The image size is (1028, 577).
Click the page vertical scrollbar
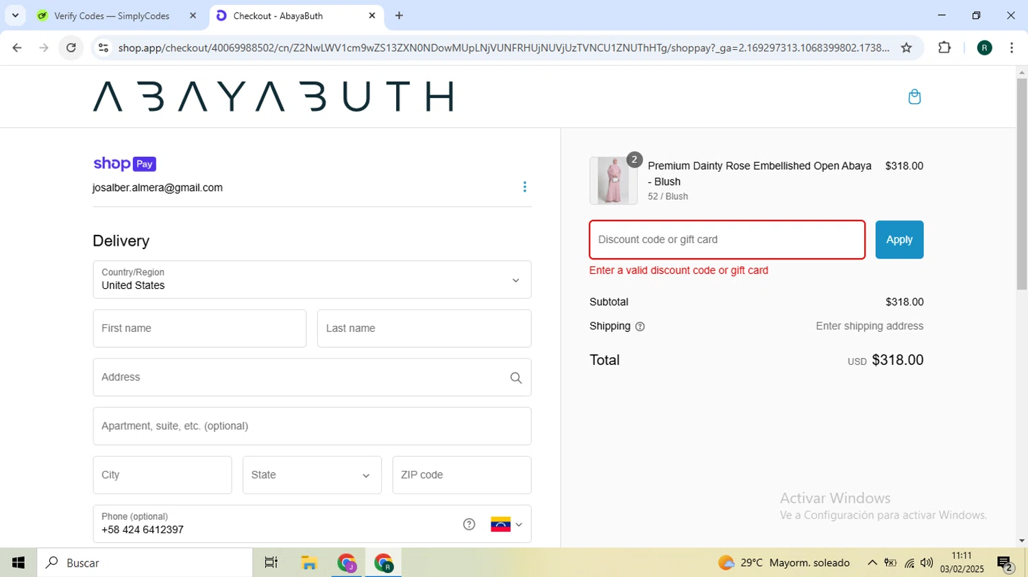click(1022, 184)
